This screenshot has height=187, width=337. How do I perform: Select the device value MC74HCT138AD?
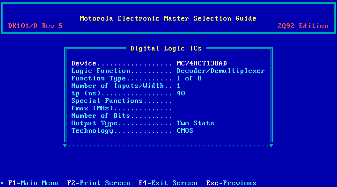202,63
